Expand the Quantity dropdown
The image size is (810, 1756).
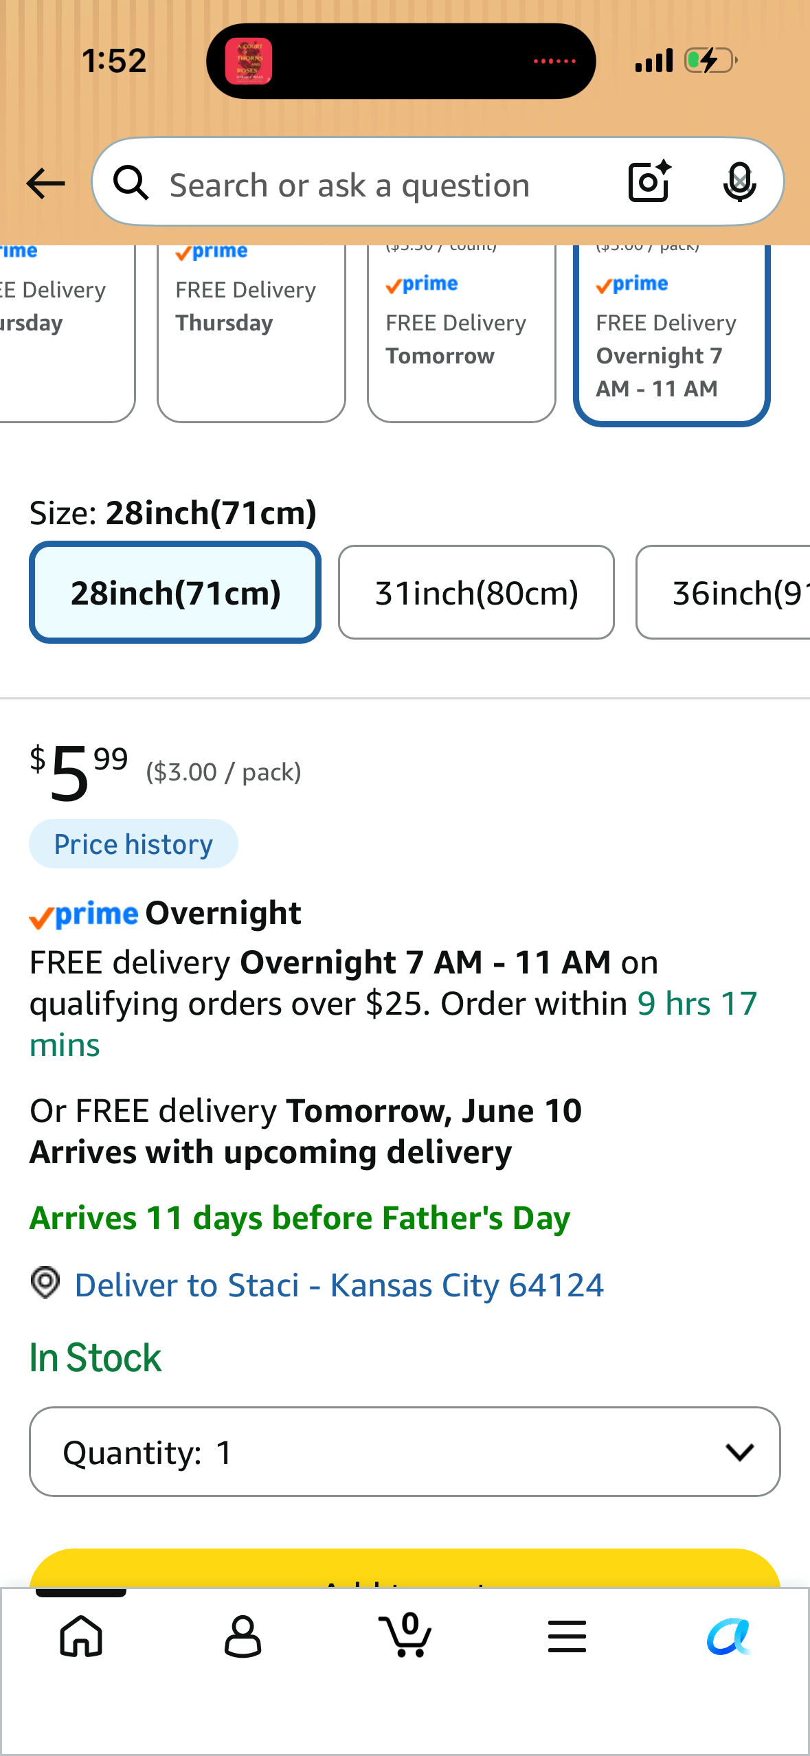tap(405, 1452)
